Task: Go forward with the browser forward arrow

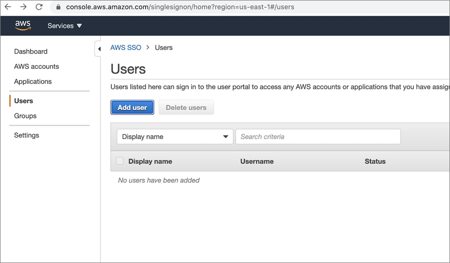Action: point(23,7)
